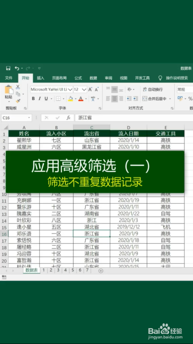Save the workbook via quick access icon
The width and height of the screenshot is (193, 344).
pyautogui.click(x=8, y=68)
